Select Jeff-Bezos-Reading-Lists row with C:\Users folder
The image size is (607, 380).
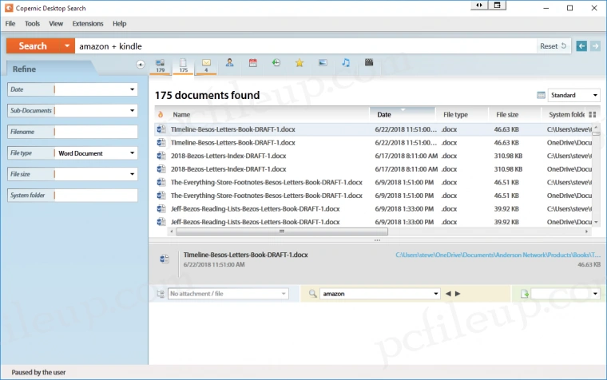pos(374,209)
